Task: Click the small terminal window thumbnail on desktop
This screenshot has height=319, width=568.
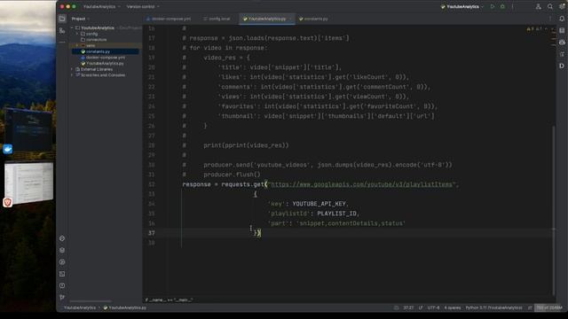Action: click(x=28, y=130)
